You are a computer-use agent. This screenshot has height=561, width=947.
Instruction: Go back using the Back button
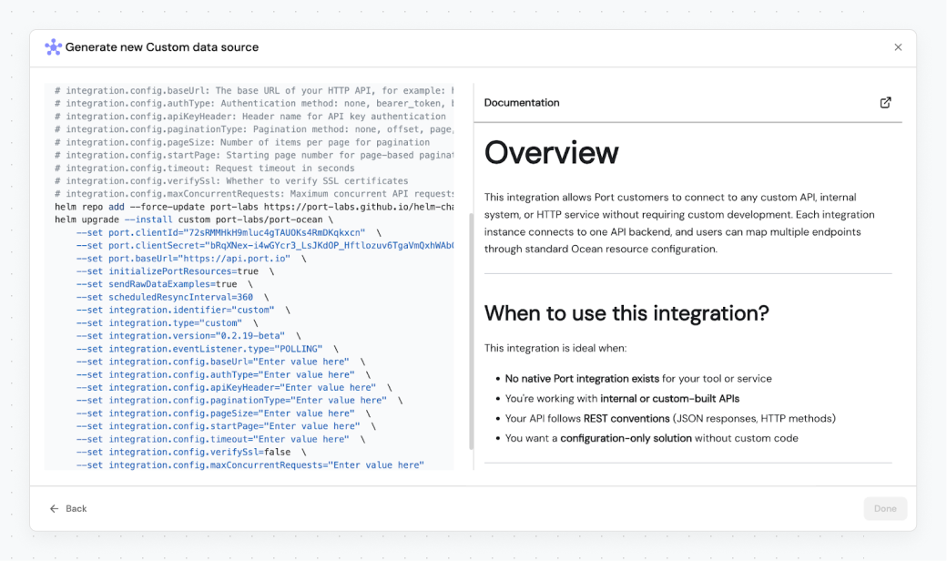[68, 508]
